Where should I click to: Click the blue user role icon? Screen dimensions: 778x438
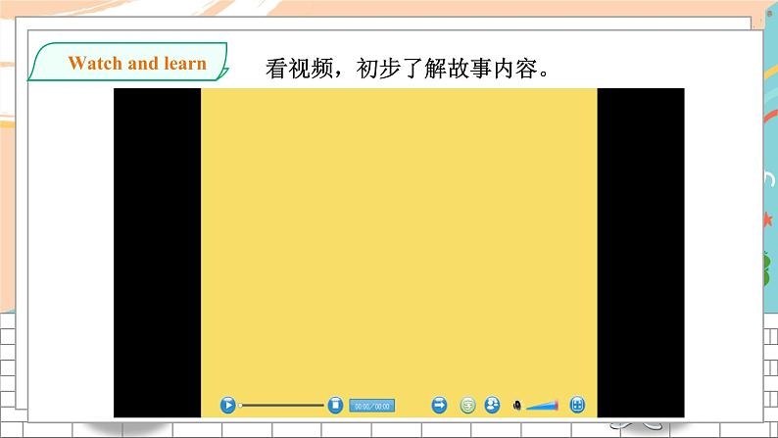coord(492,406)
